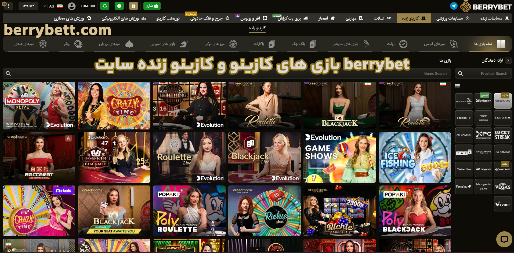514x253 pixels.
Task: Select the بلک جک category tab
Action: click(x=303, y=44)
